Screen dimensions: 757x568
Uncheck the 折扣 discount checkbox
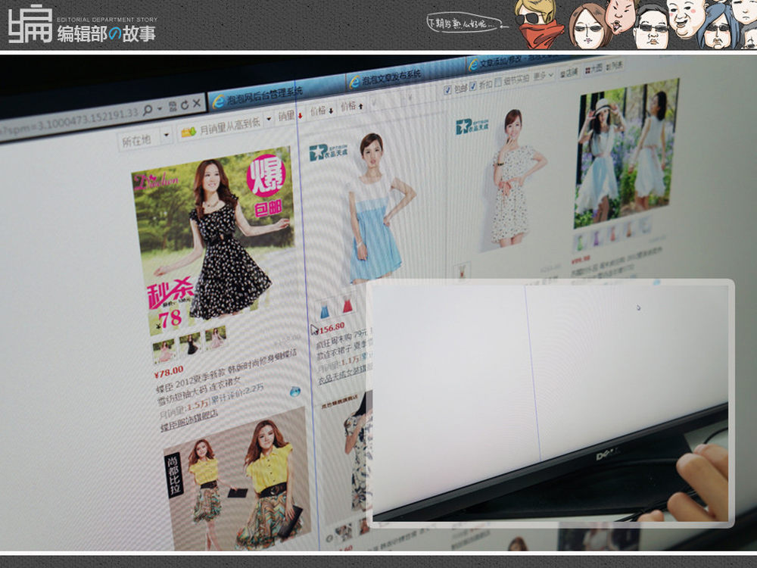[x=473, y=85]
